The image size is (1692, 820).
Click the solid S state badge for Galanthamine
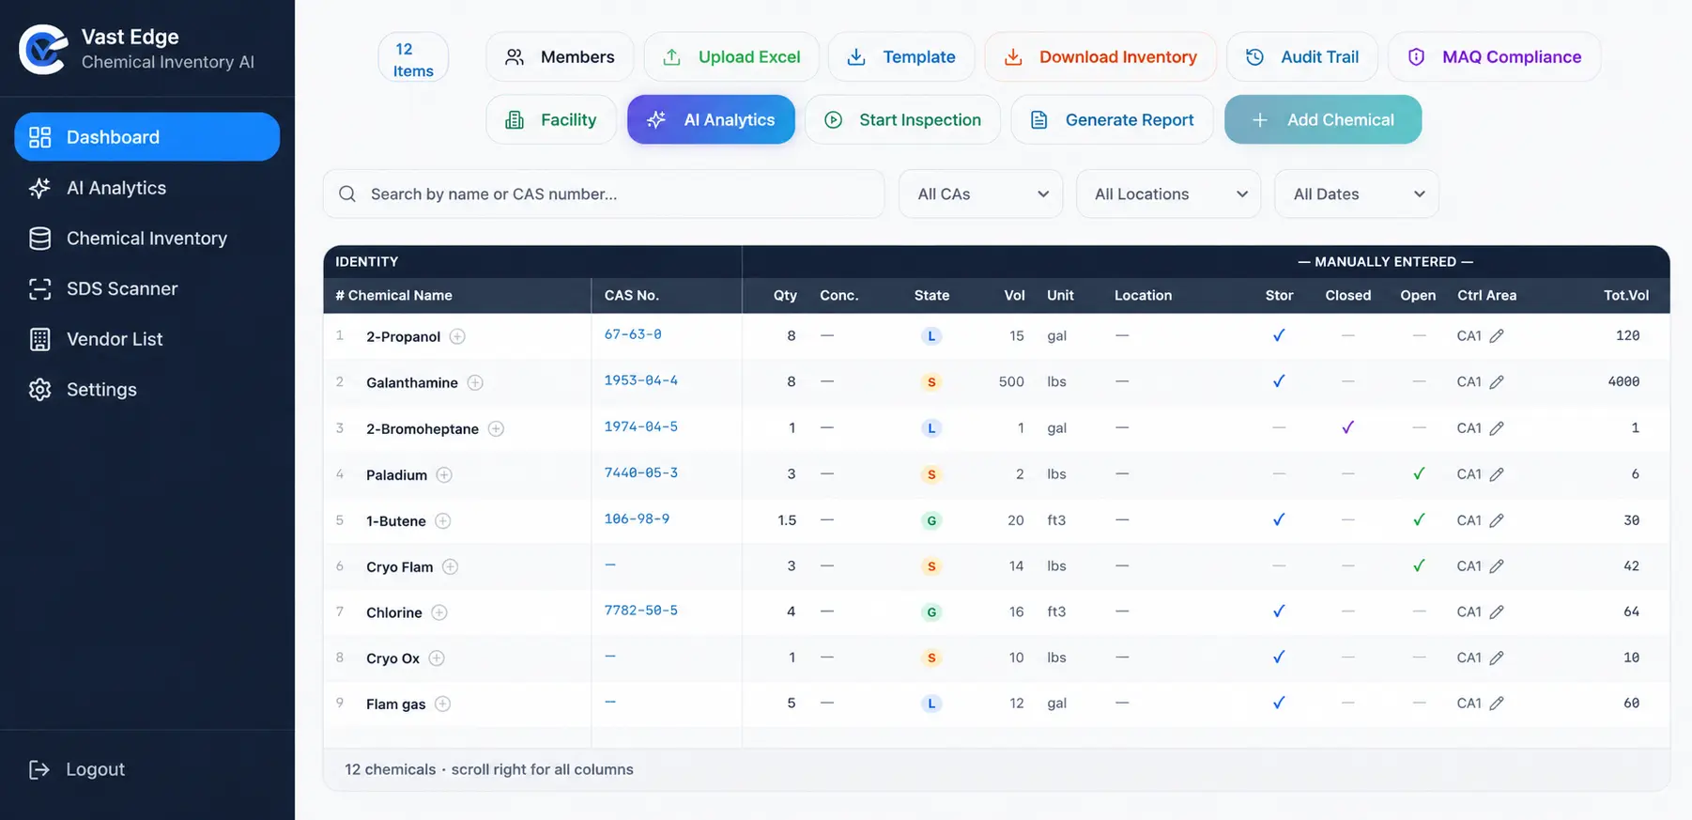931,382
